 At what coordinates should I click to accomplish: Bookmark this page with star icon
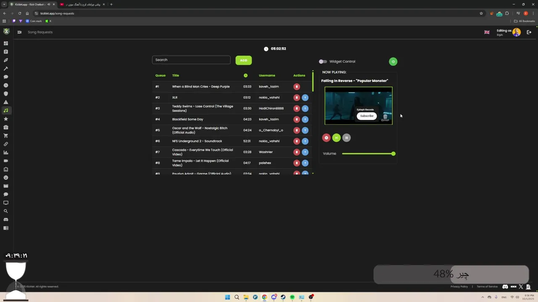481,13
